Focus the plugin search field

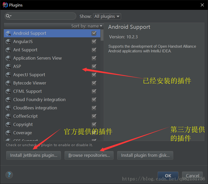[40, 16]
